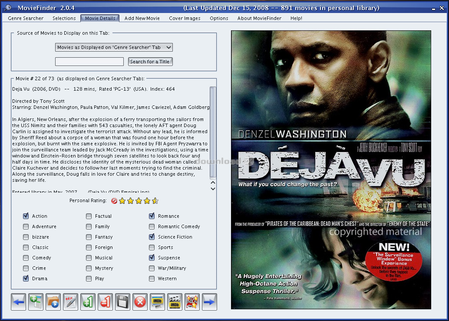The image size is (449, 321).
Task: Check the Play genre checkbox
Action: point(89,278)
